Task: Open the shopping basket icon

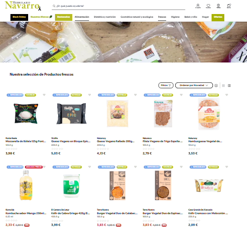Action: point(229,6)
